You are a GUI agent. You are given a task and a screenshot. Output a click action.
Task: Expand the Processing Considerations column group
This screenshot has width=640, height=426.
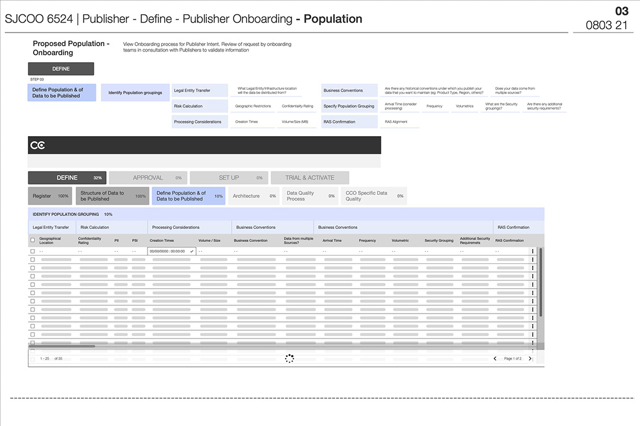pyautogui.click(x=176, y=227)
